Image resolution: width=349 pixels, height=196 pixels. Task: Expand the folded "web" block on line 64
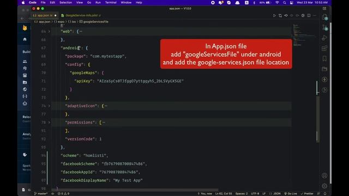point(49,32)
